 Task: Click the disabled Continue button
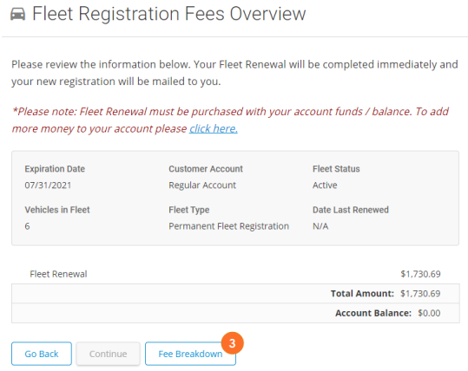[108, 354]
